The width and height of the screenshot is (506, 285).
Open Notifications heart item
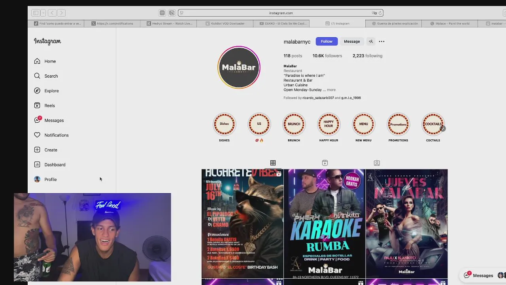(x=51, y=135)
